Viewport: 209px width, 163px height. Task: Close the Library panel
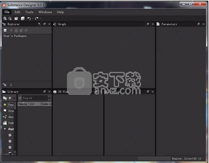49,91
